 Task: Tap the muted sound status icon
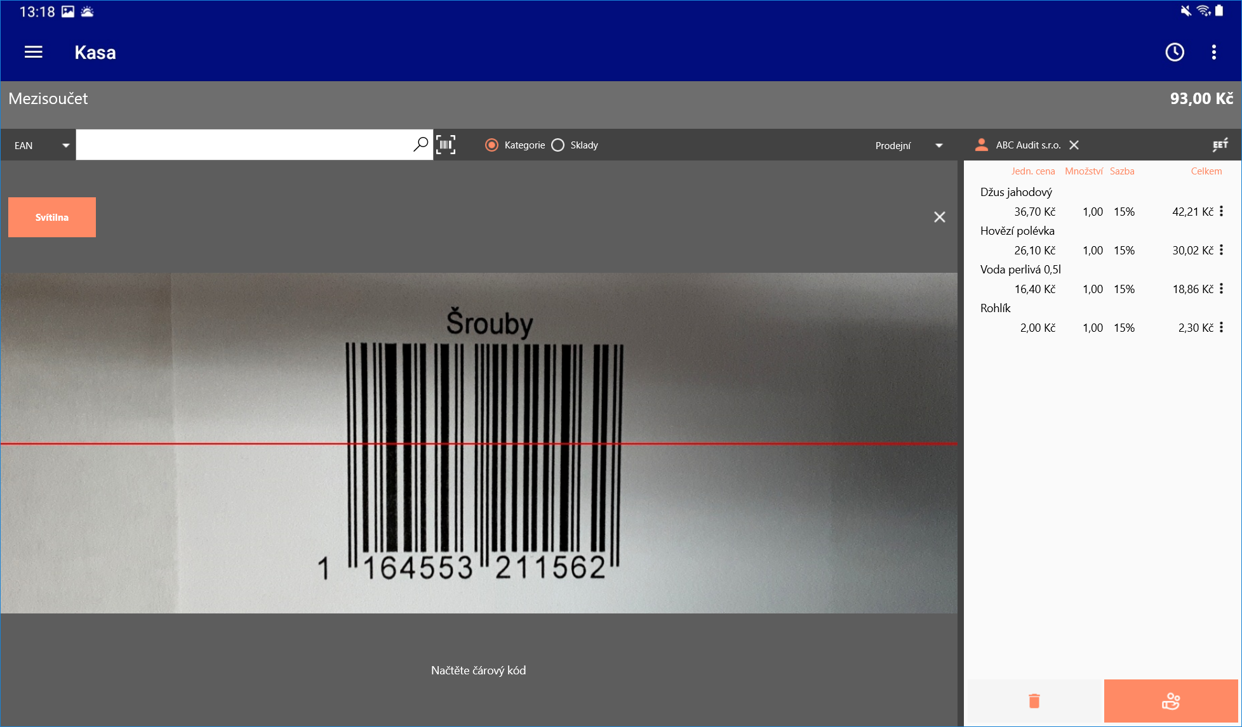pos(1185,11)
